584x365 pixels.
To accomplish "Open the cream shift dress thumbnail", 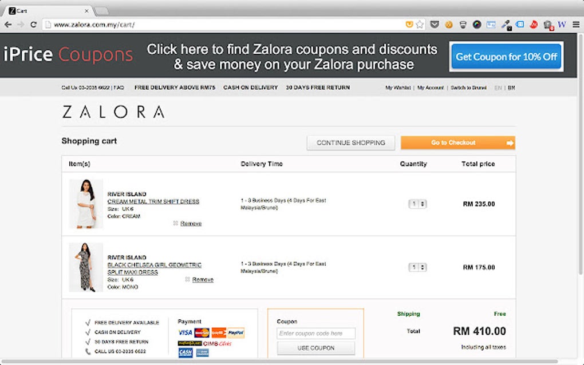I will coord(86,204).
